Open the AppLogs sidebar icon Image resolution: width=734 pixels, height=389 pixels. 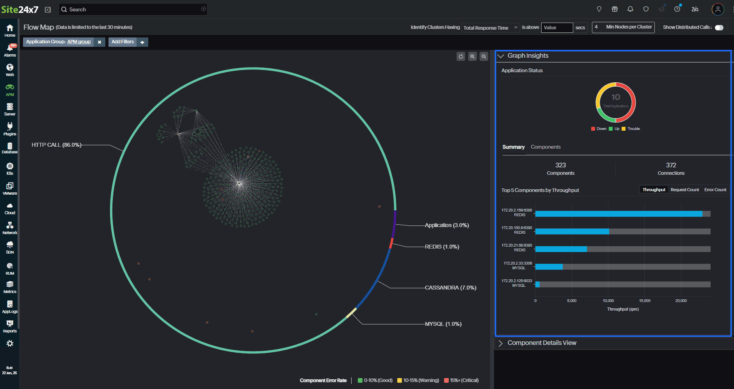[x=9, y=306]
